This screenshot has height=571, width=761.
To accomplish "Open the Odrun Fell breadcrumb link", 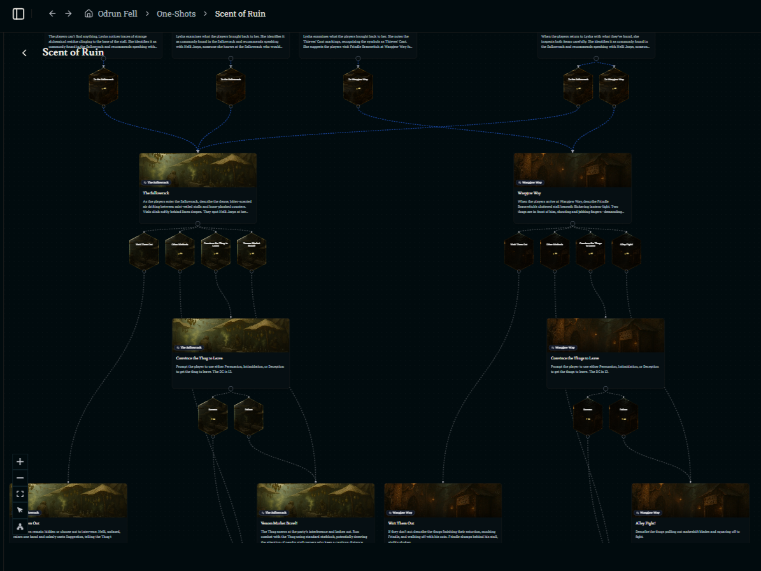I will [x=117, y=13].
